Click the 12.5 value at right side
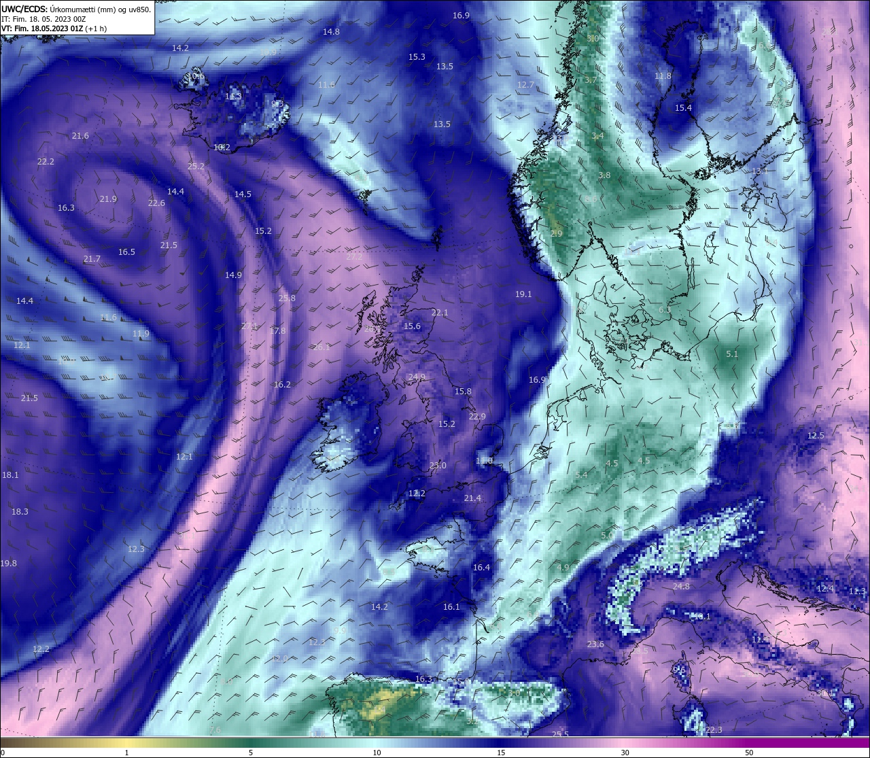 pos(816,436)
